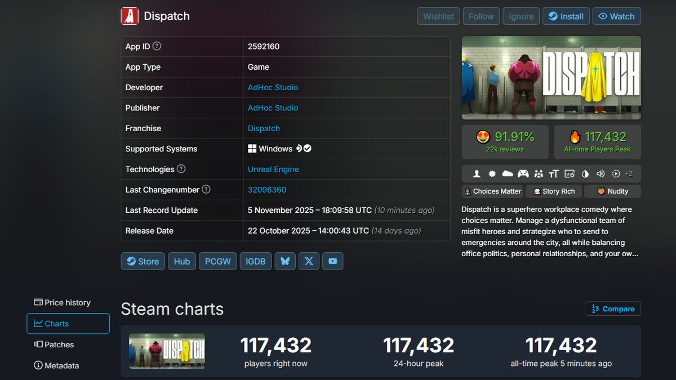Click the 'Steam charts' heading
The image size is (676, 380).
point(172,309)
